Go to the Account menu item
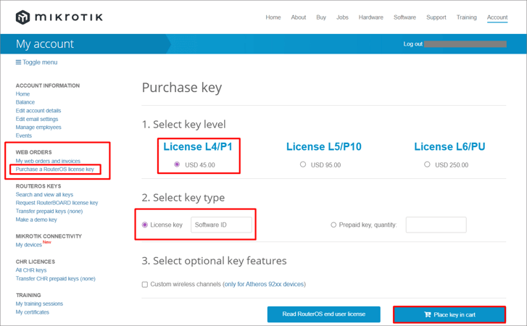This screenshot has height=326, width=527. click(x=497, y=17)
